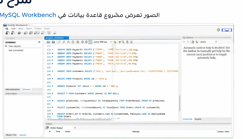
Task: Toggle the bottom output panel visibility
Action: point(227,30)
